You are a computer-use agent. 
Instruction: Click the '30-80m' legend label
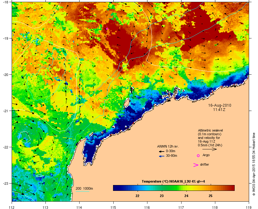tap(171, 156)
